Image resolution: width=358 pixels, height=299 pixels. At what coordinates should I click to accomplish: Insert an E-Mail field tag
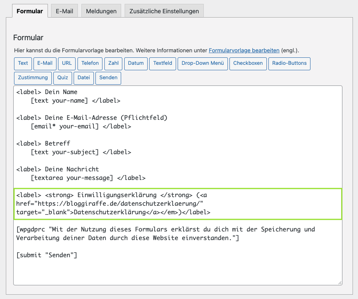pyautogui.click(x=45, y=63)
